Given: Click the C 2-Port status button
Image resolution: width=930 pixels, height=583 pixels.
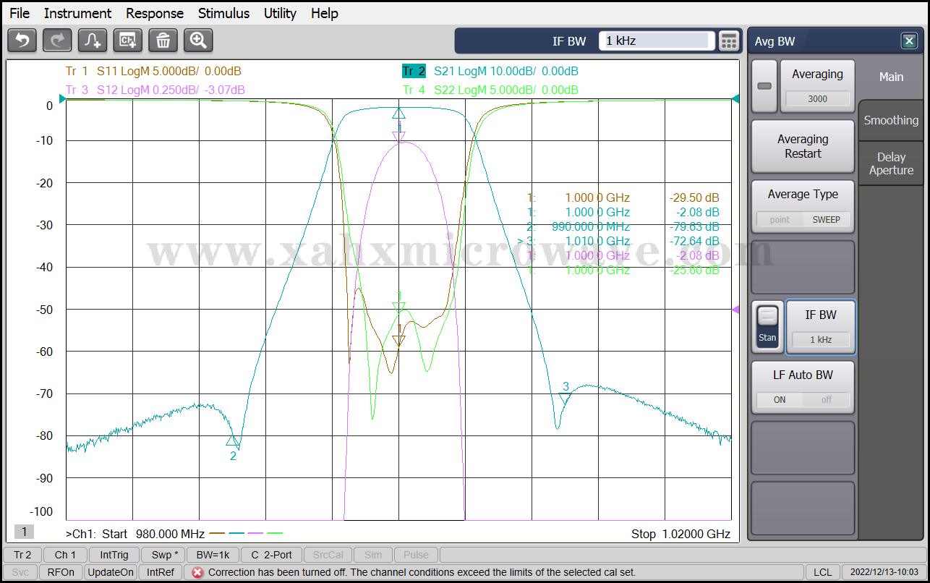Looking at the screenshot, I should point(271,555).
